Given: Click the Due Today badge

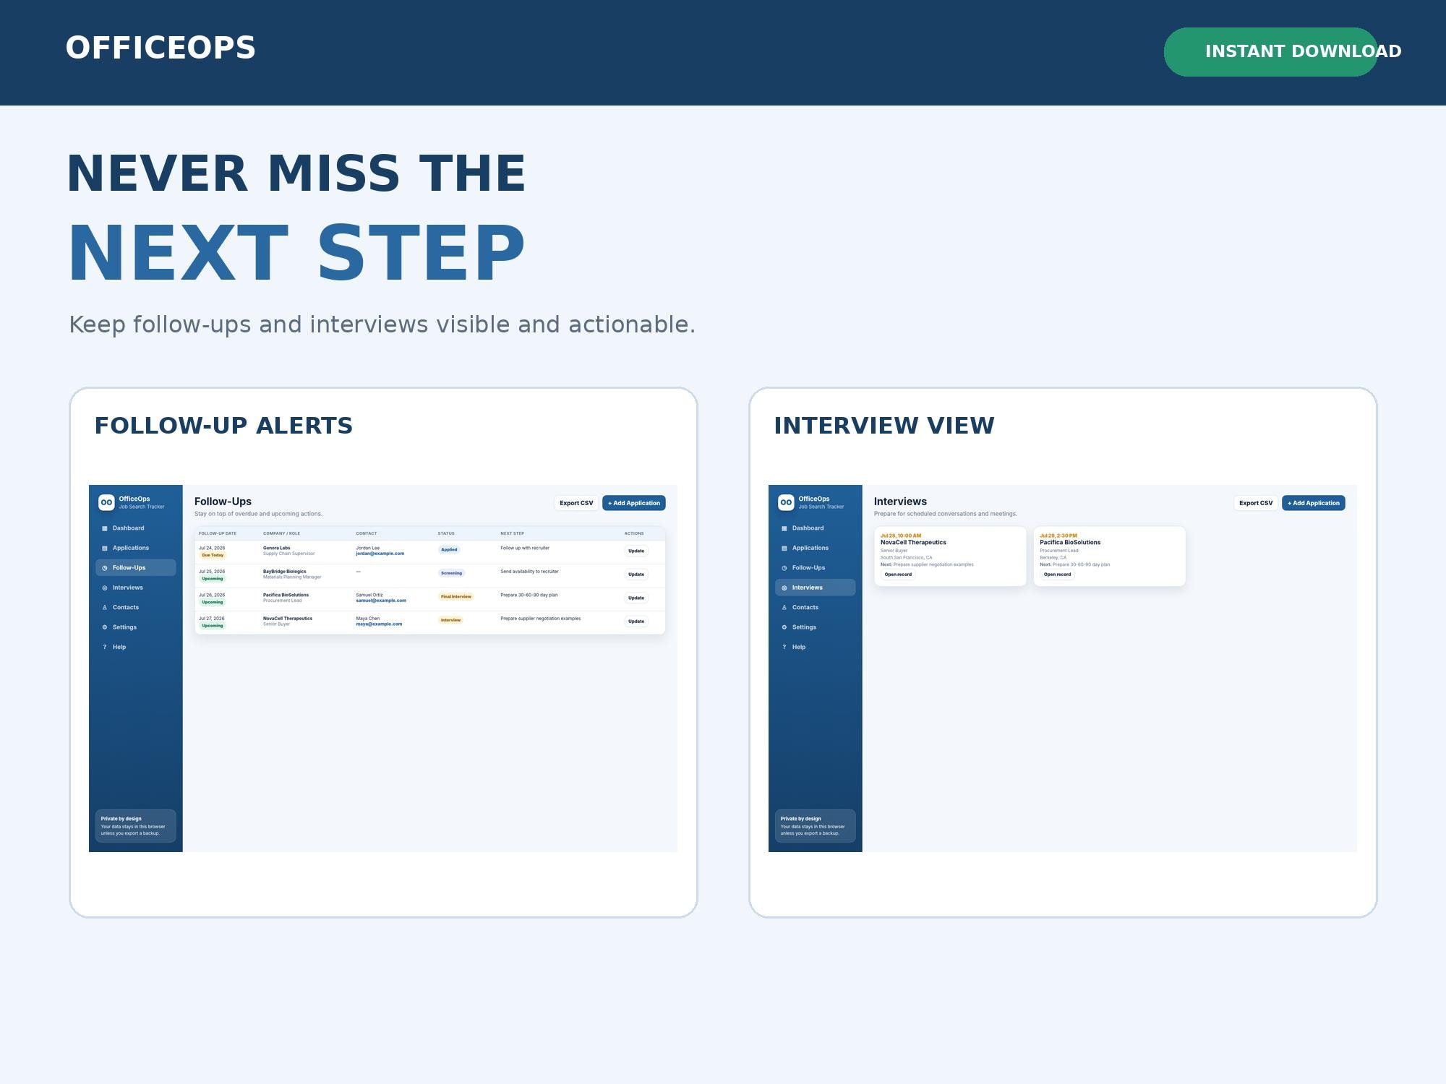Looking at the screenshot, I should [x=213, y=555].
